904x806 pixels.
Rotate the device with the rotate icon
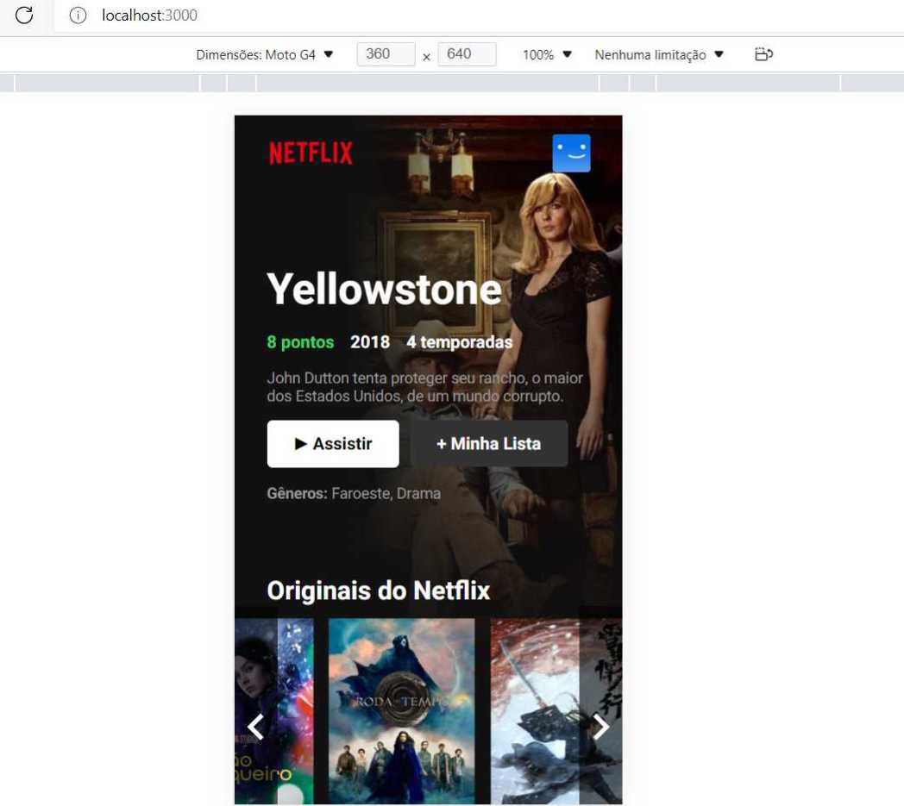[763, 54]
